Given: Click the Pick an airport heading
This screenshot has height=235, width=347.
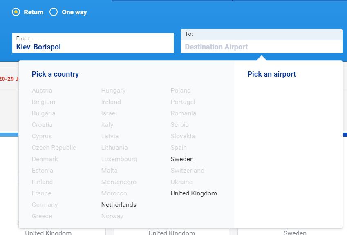Looking at the screenshot, I should click(271, 74).
